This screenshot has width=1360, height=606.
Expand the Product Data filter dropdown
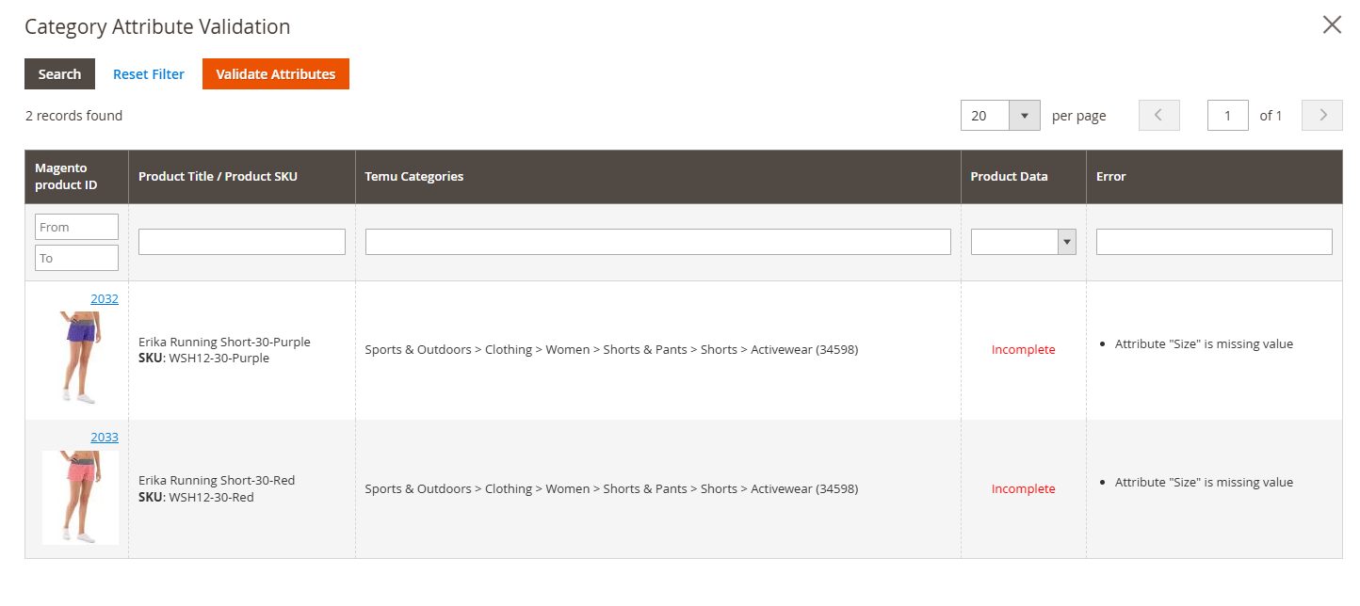point(1023,242)
